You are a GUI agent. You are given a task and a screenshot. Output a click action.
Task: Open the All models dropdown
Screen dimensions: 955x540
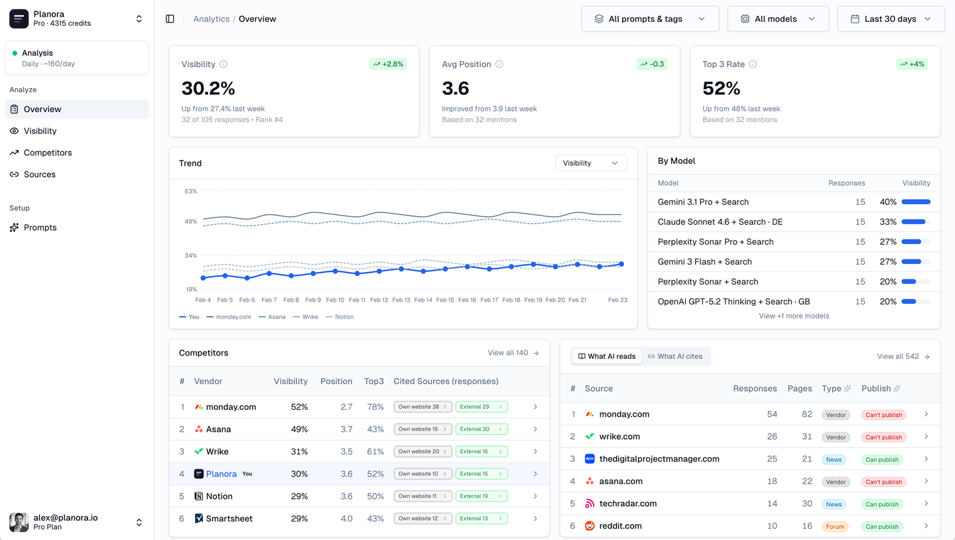coord(778,19)
